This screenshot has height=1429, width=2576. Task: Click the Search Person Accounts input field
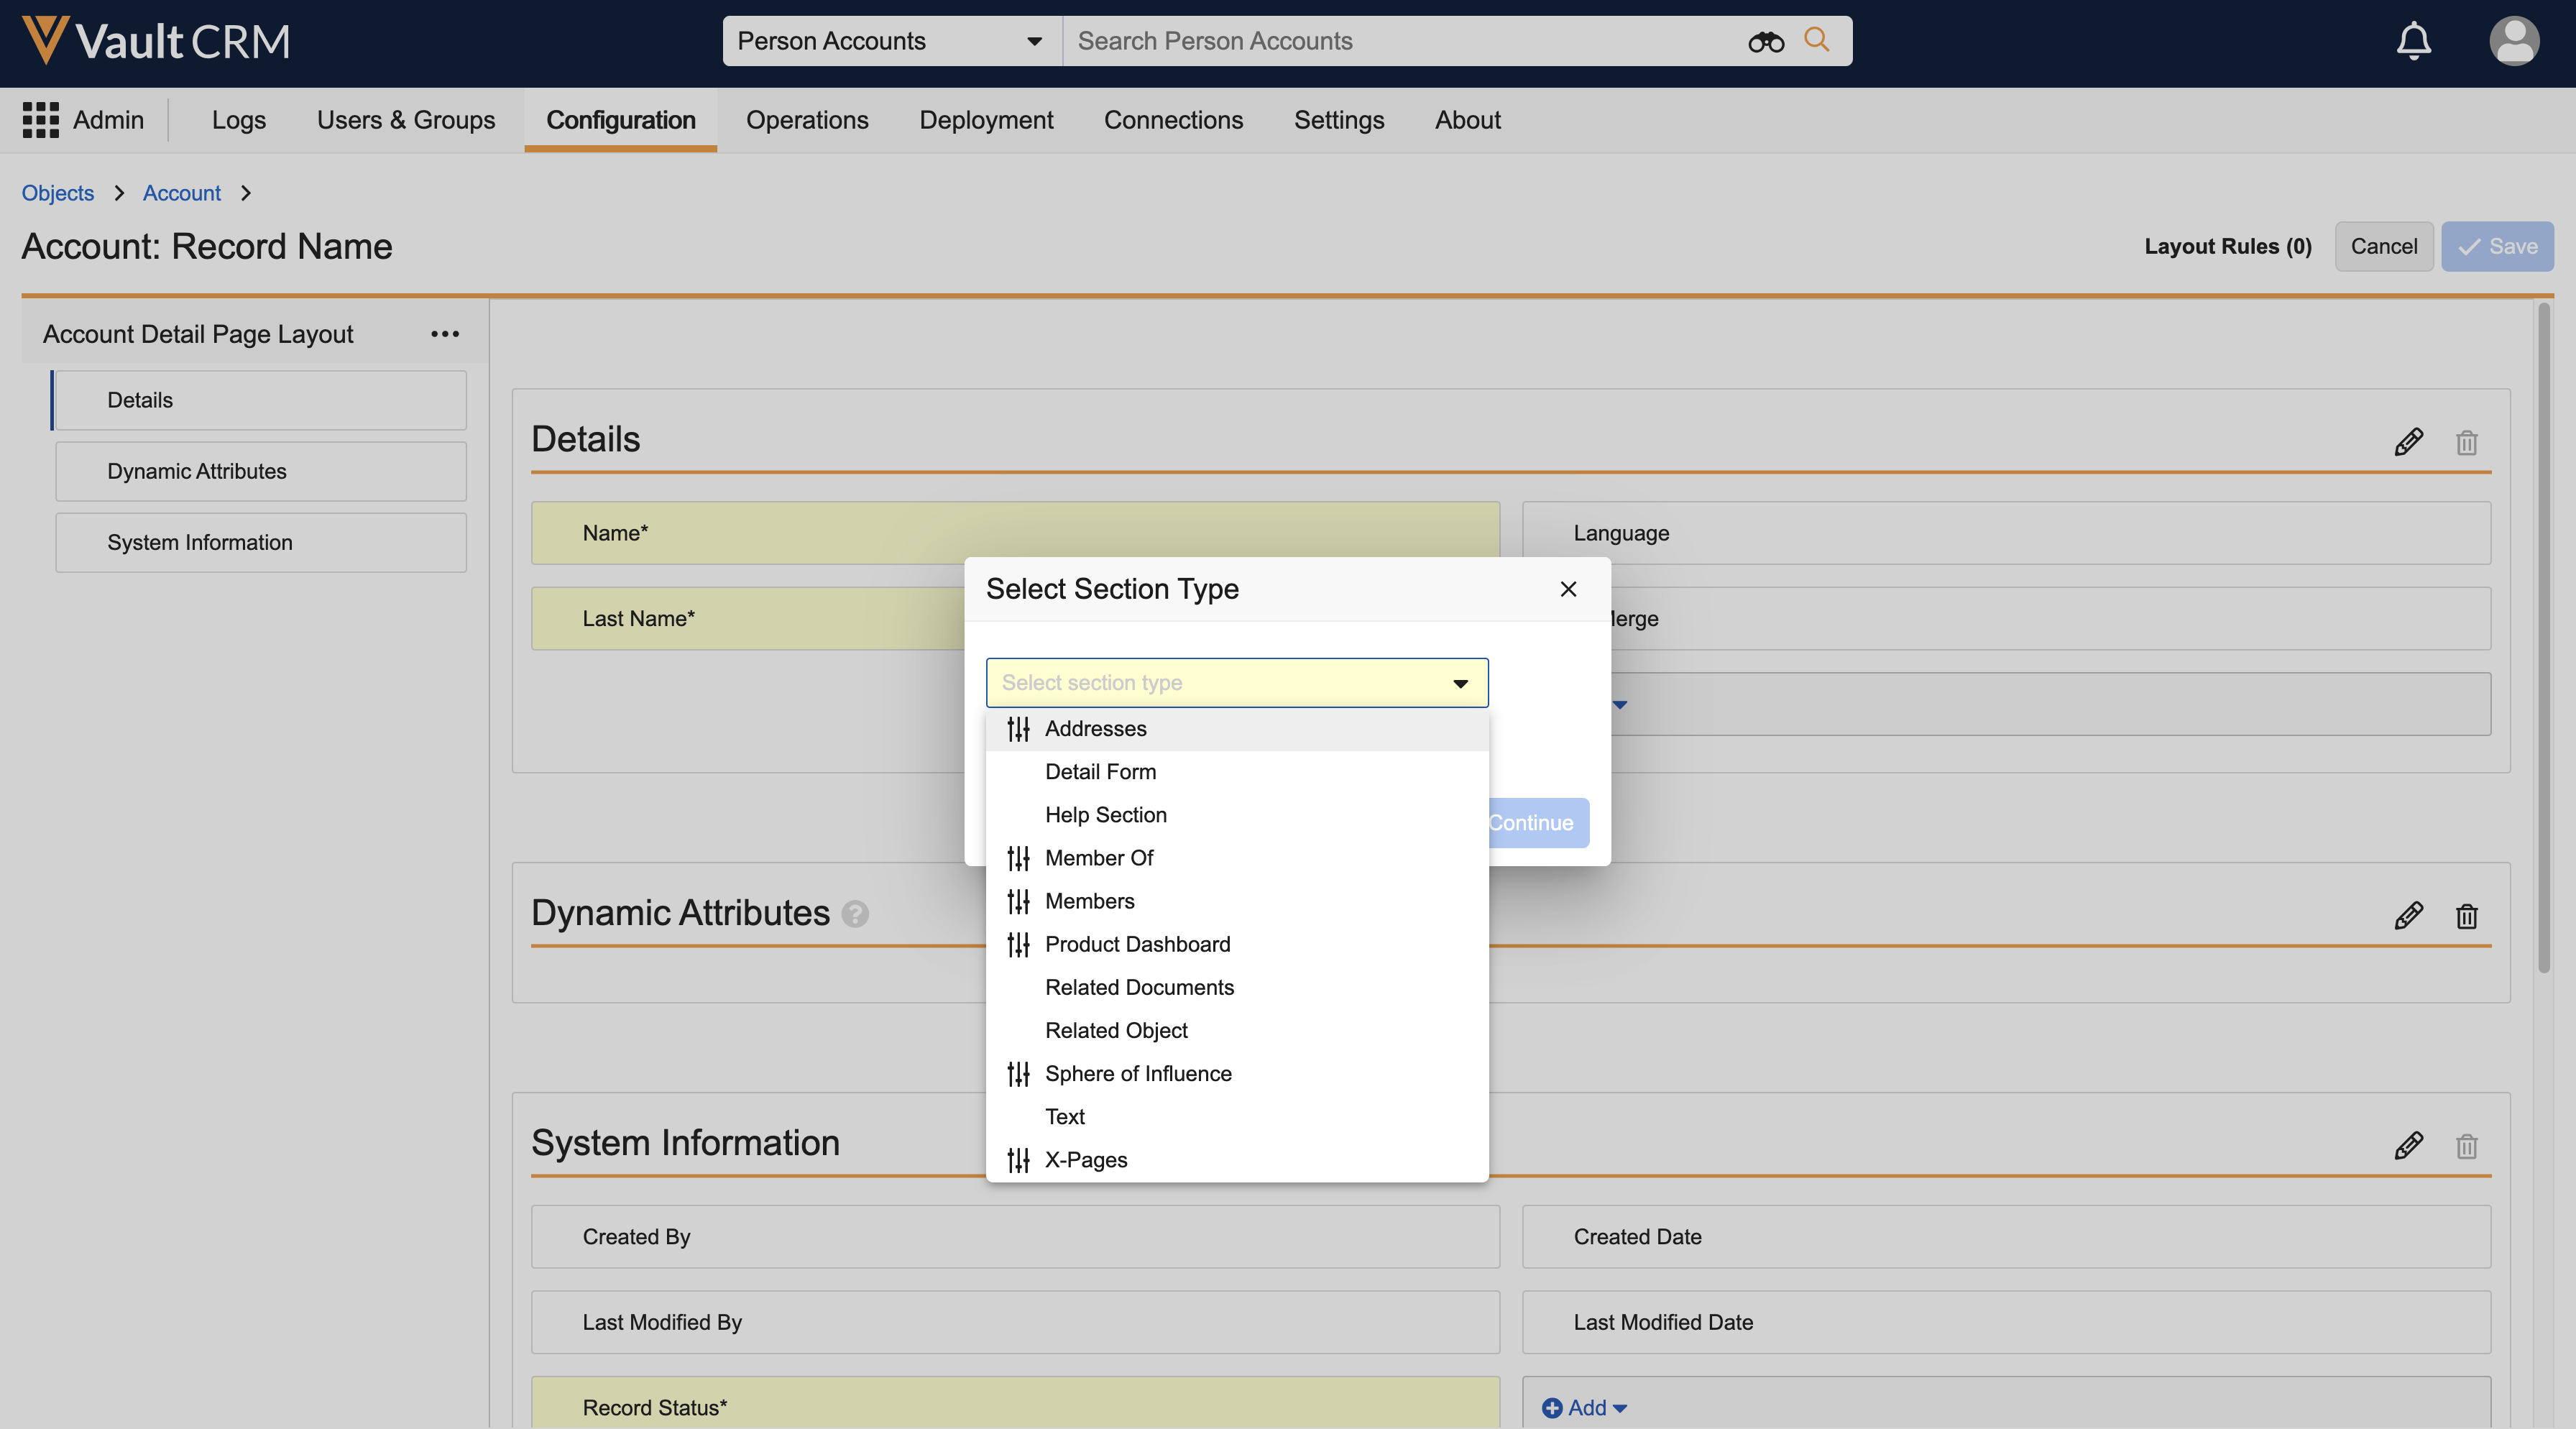[x=1400, y=41]
